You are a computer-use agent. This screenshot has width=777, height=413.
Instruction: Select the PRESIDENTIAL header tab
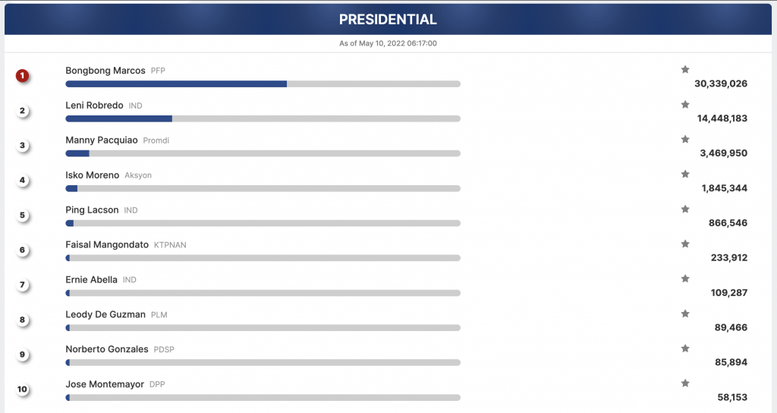point(388,19)
